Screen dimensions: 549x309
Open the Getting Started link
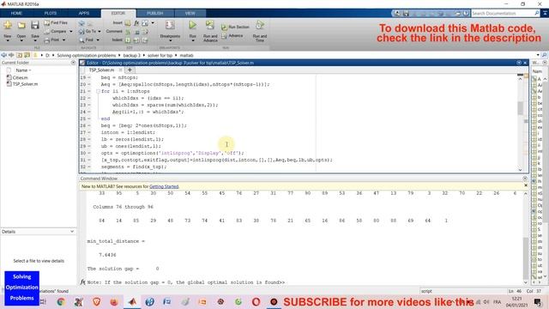164,186
